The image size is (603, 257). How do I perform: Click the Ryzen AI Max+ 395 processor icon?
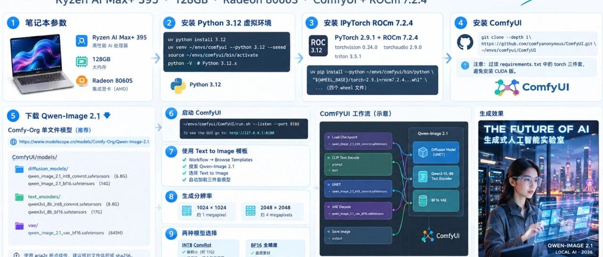click(x=81, y=41)
